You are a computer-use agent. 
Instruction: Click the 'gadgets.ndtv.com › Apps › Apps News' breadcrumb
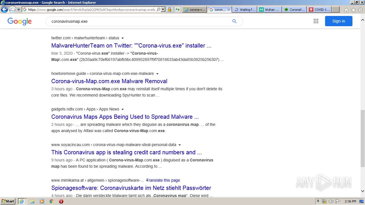coord(85,109)
